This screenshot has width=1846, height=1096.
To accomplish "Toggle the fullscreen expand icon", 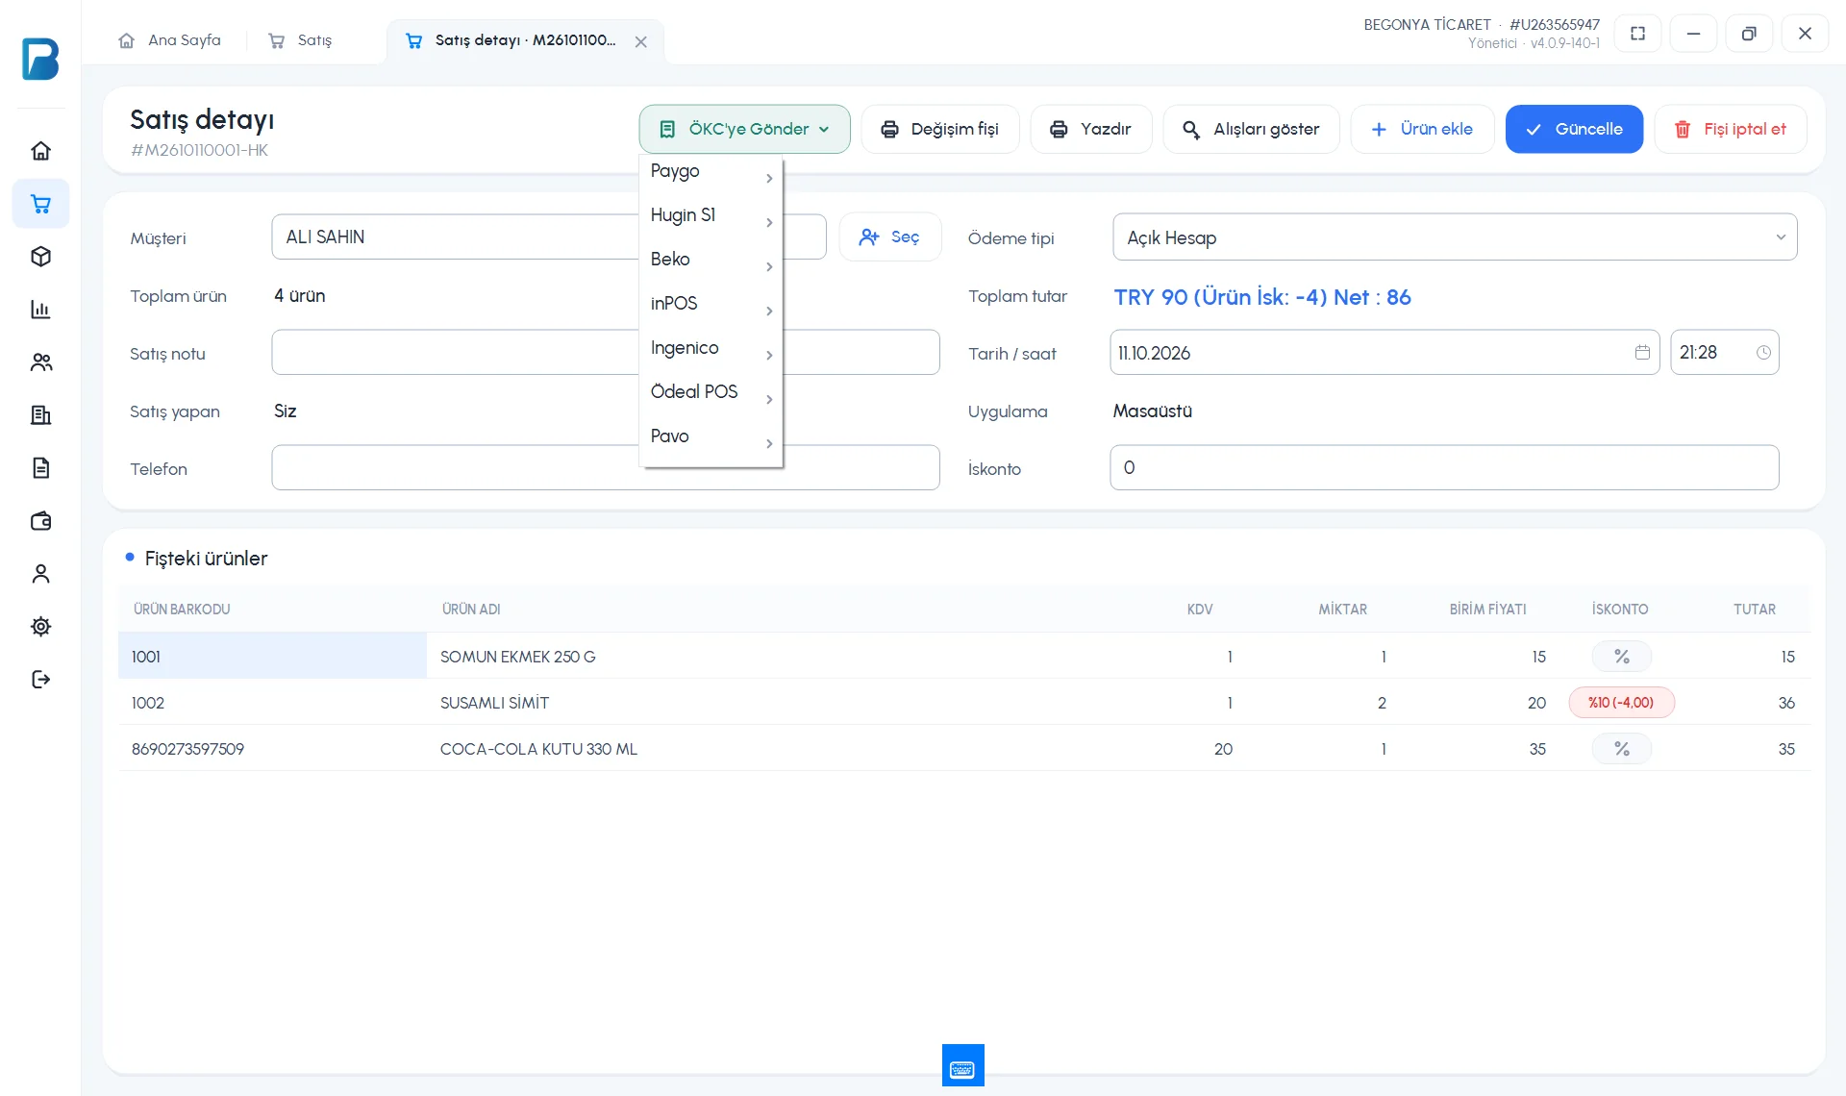I will point(1637,34).
